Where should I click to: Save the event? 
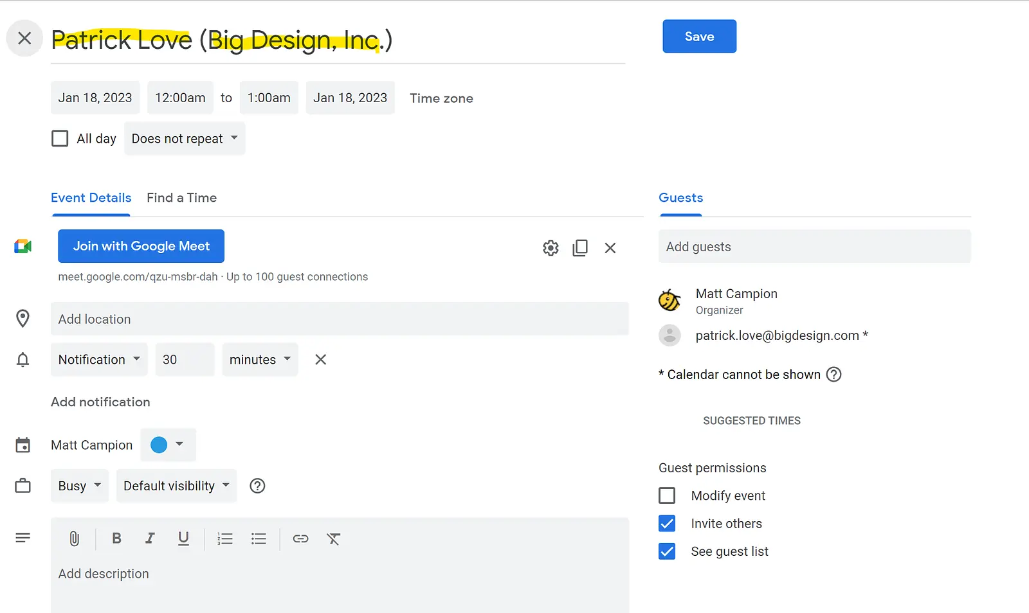click(x=699, y=37)
